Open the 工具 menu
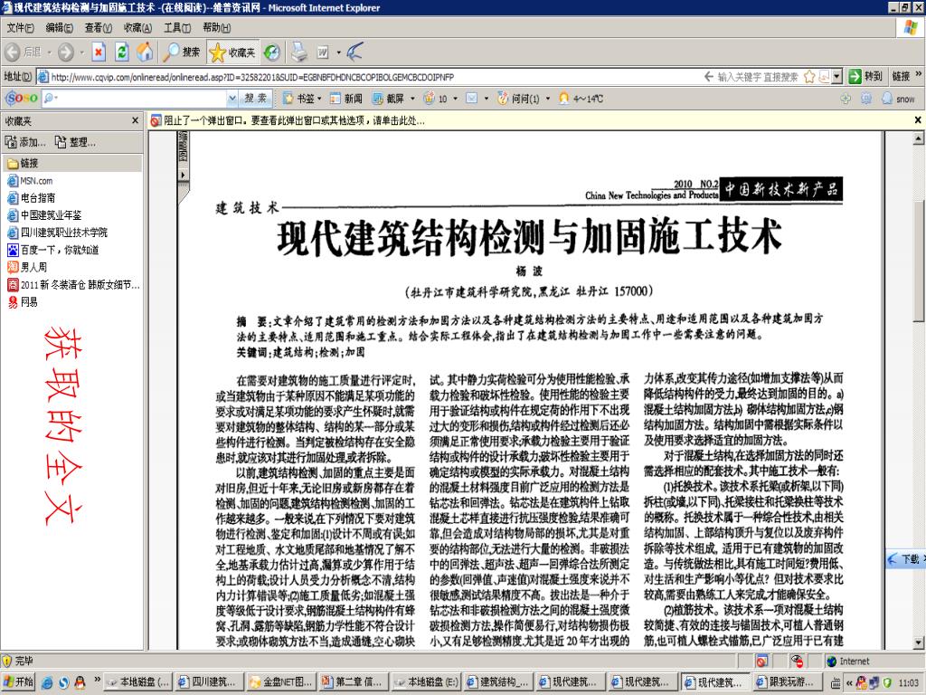 tap(177, 28)
